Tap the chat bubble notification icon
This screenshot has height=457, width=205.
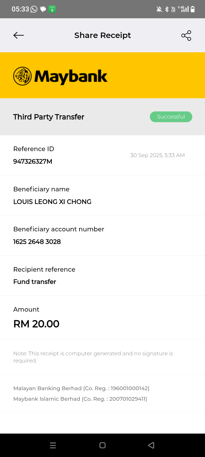point(43,9)
